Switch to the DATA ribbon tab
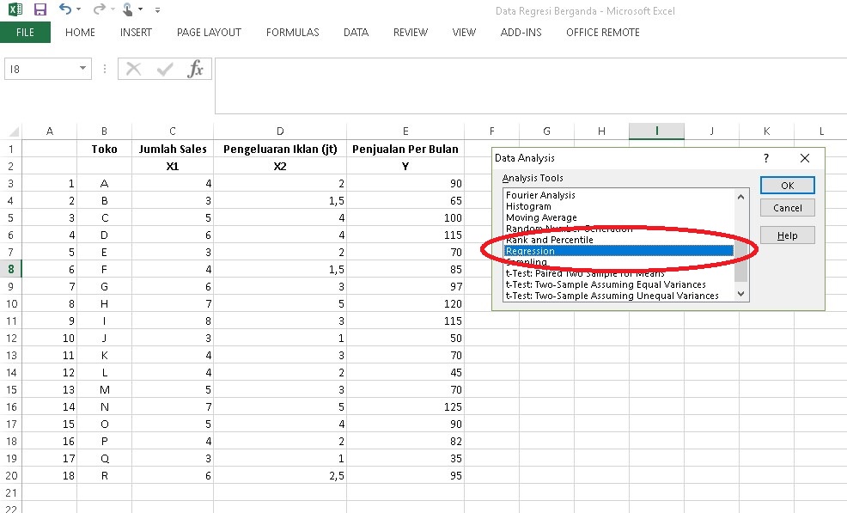 pyautogui.click(x=356, y=33)
